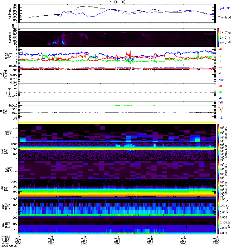The height and width of the screenshot is (250, 234).
Task: Click inside the AE index line plot panel
Action: click(x=117, y=13)
